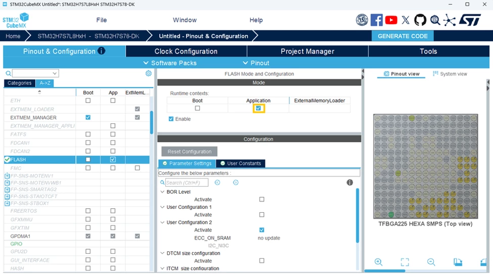This screenshot has height=274, width=493.
Task: Open peripheral list settings gear icon
Action: pos(148,73)
